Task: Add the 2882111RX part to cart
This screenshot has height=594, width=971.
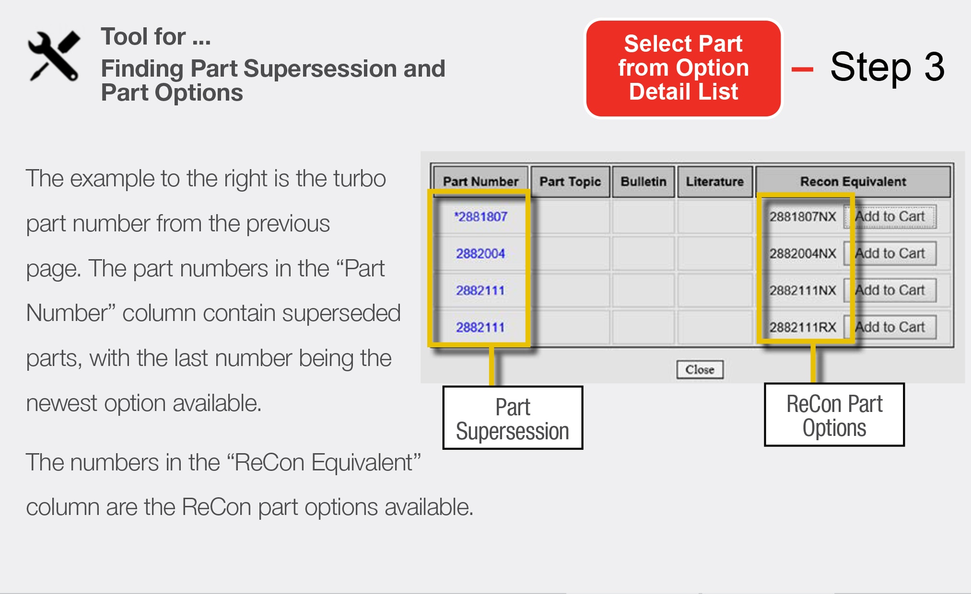Action: pyautogui.click(x=890, y=327)
